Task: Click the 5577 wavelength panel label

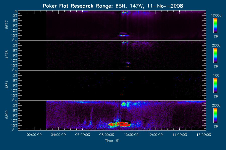Action: pos(7,25)
